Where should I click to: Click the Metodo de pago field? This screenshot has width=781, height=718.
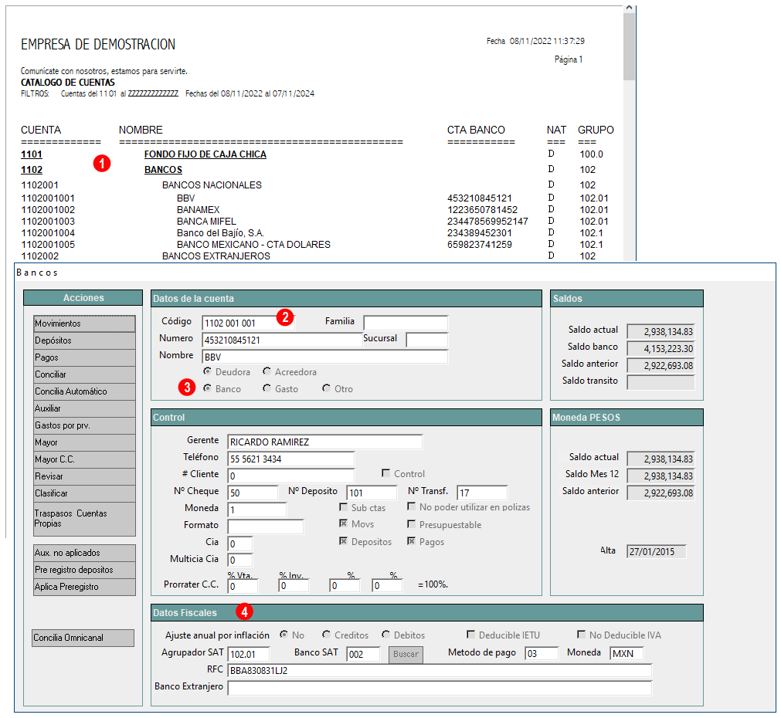(542, 654)
